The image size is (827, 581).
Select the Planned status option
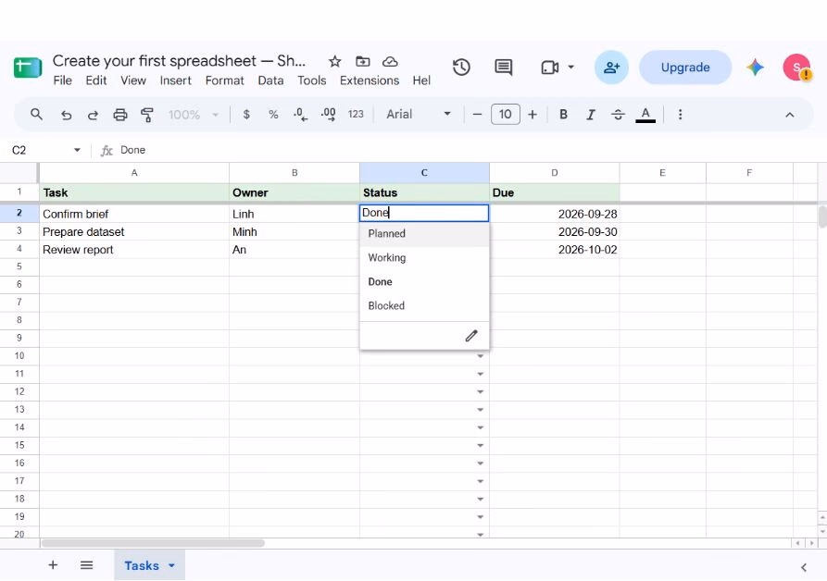pyautogui.click(x=424, y=233)
